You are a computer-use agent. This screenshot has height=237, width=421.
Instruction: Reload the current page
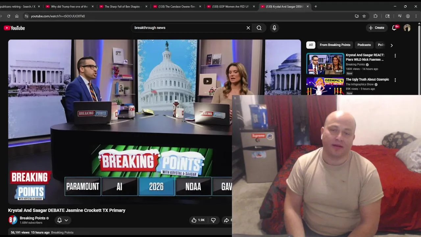pyautogui.click(x=9, y=16)
